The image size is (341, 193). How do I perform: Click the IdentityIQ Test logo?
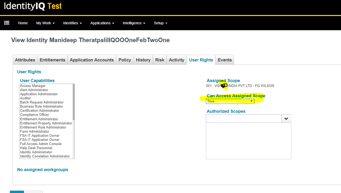33,6
